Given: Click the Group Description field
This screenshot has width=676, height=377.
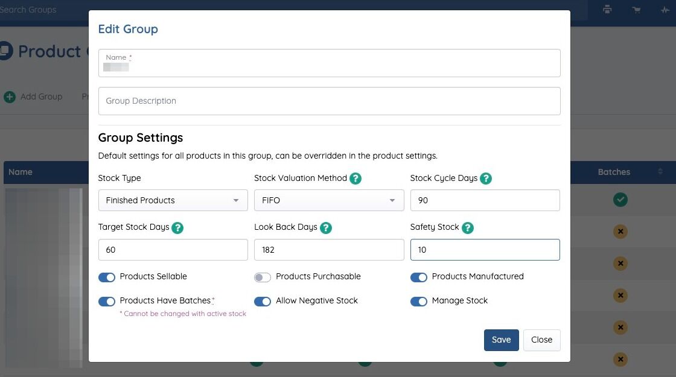Looking at the screenshot, I should pos(329,101).
